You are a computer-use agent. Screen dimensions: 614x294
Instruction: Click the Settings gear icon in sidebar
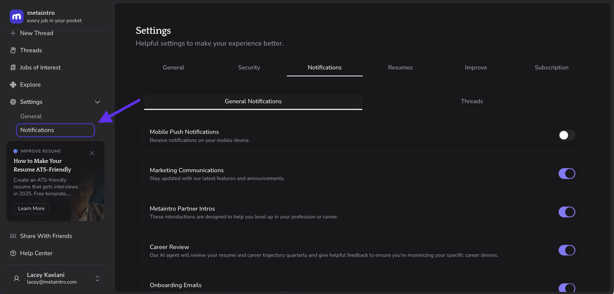point(13,102)
